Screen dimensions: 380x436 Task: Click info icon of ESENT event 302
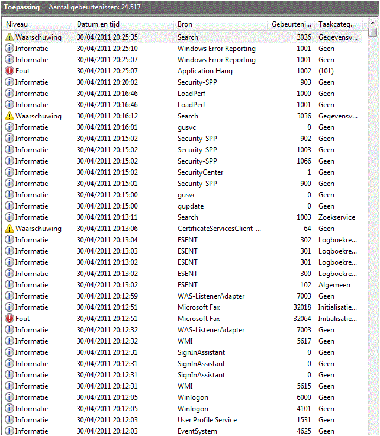coord(9,240)
